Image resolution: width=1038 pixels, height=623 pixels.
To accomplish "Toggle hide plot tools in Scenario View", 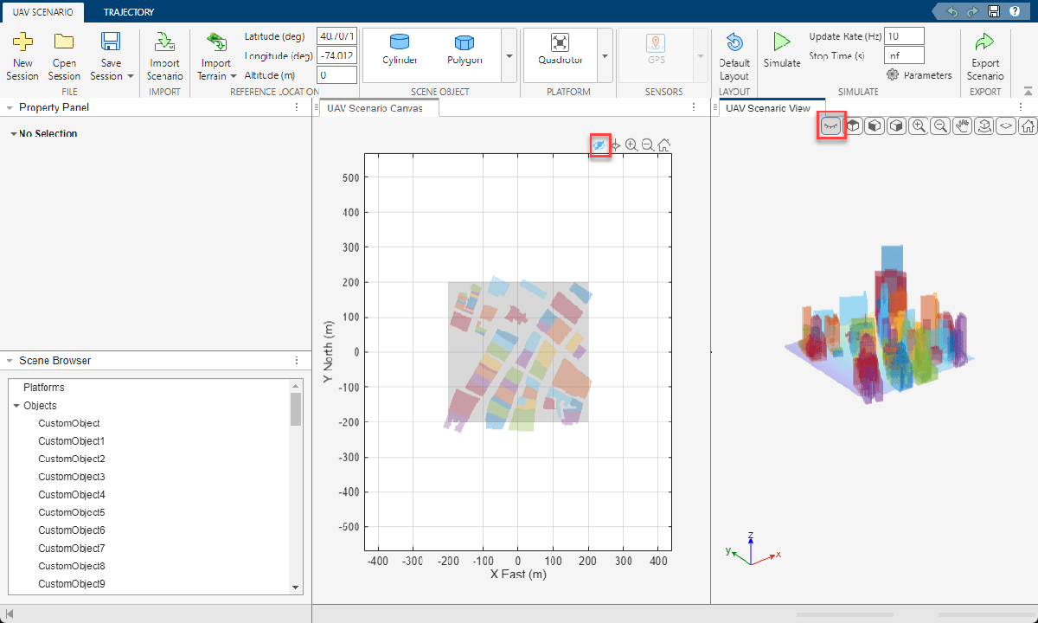I will pos(830,125).
